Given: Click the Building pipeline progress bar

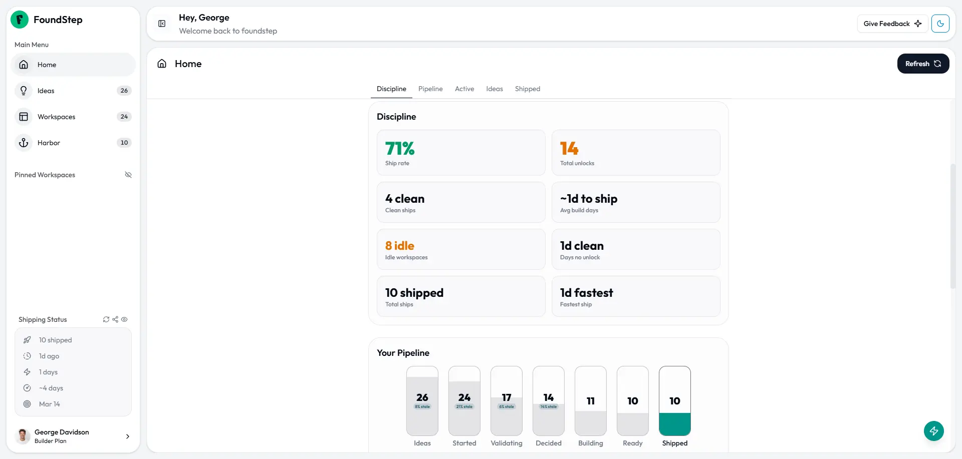Looking at the screenshot, I should click(591, 401).
